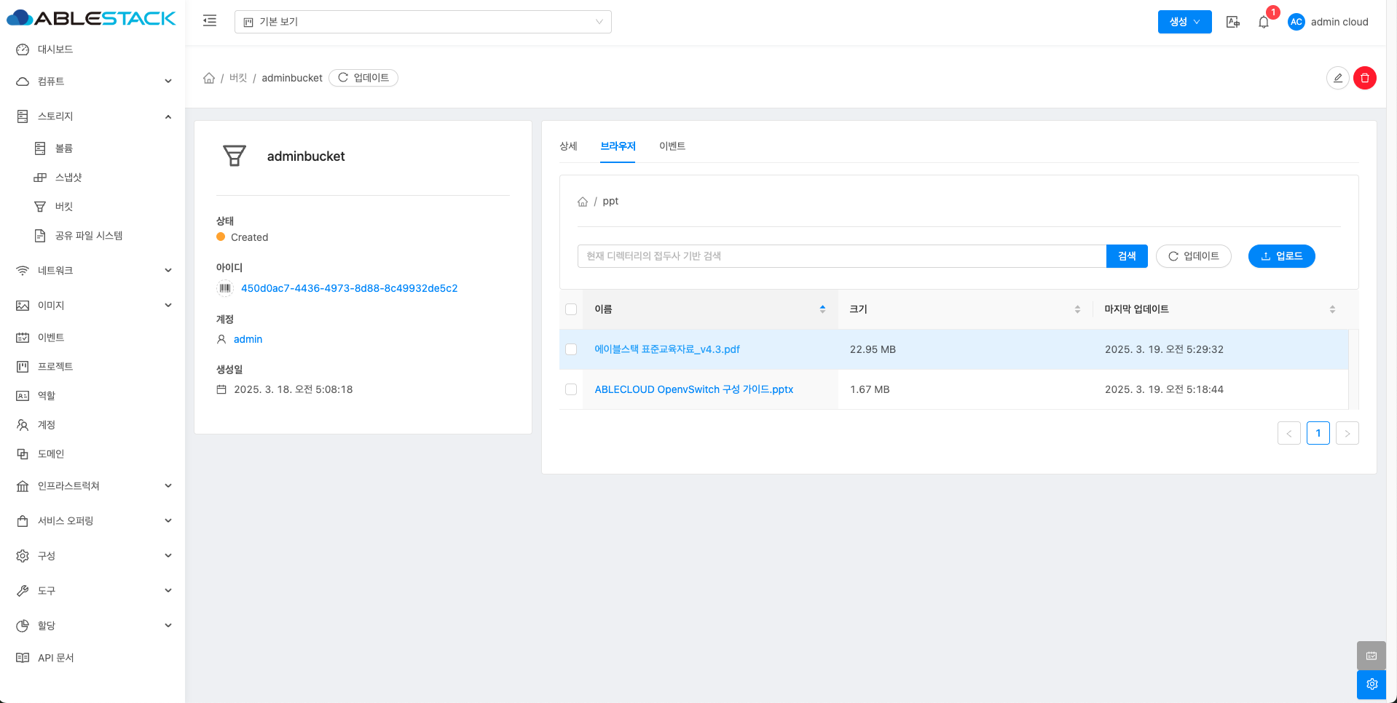Click the red delete bucket trash icon
This screenshot has height=703, width=1397.
(x=1364, y=78)
